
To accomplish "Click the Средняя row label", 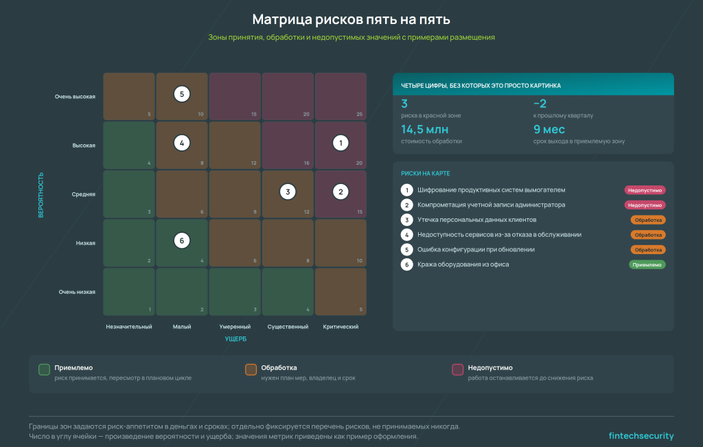I will tap(83, 194).
